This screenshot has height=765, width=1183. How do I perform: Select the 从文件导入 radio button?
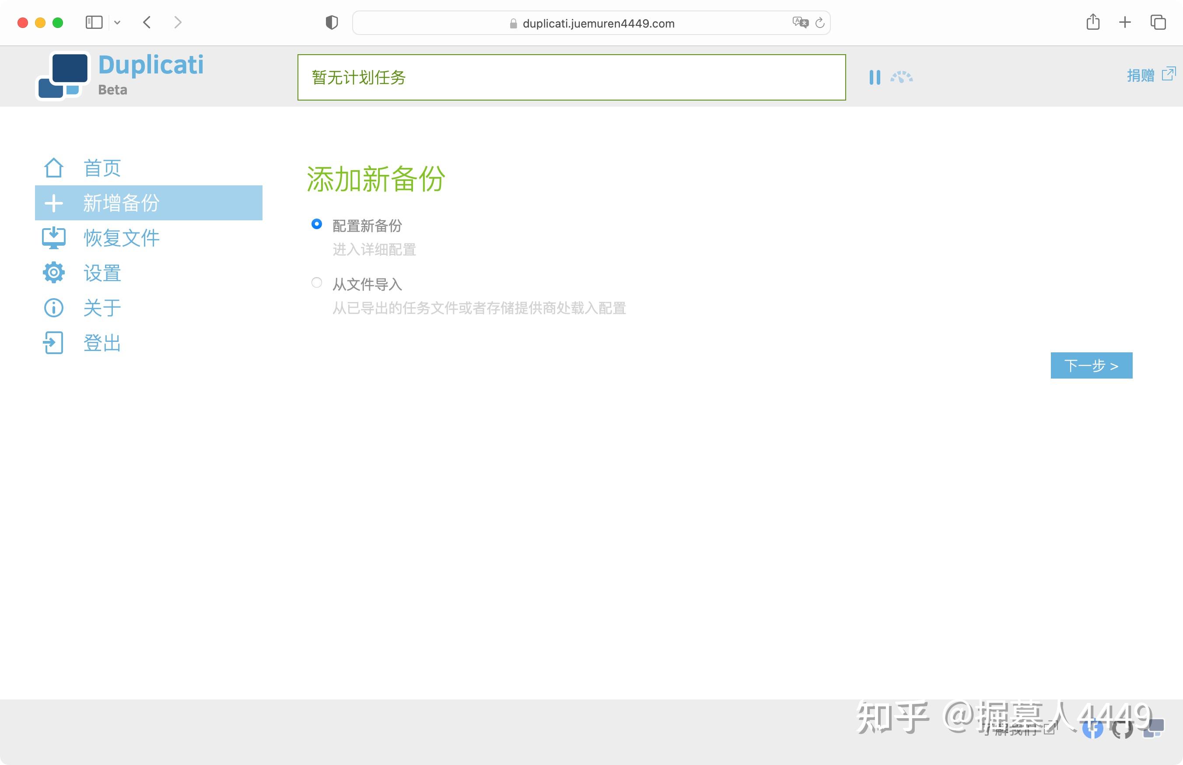tap(317, 283)
